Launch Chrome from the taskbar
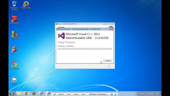Viewport: 170px width, 96px height. tap(27, 94)
